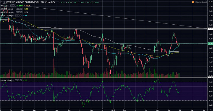Expand the Vol (20) indicator dropdown arrow
The image size is (213, 111).
coord(8,6)
